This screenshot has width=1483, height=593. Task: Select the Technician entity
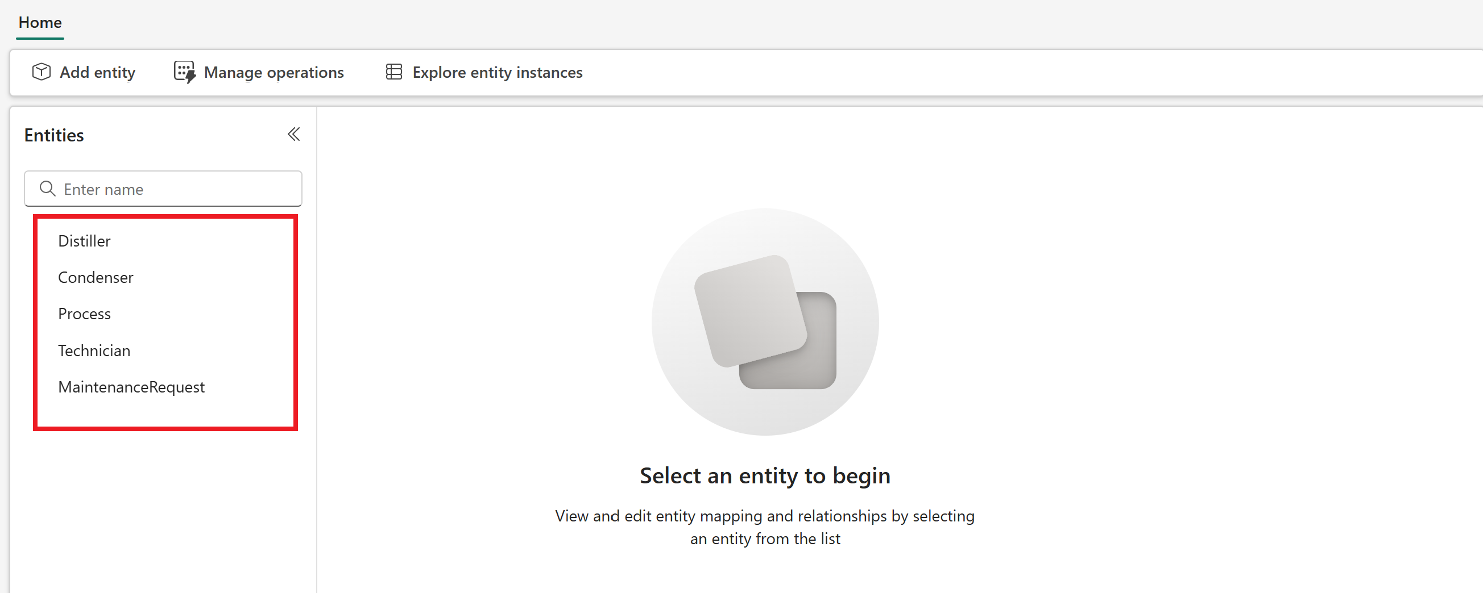point(94,350)
